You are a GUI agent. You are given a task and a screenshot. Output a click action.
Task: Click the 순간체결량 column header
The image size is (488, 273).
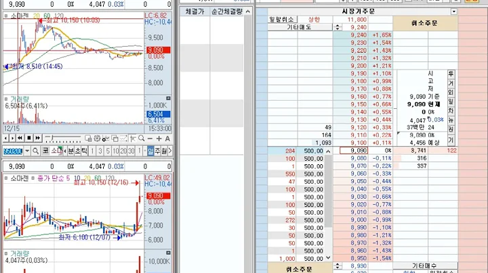coord(226,11)
